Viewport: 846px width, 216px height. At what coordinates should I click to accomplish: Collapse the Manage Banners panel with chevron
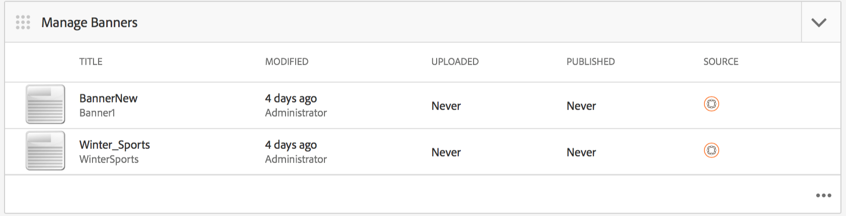coord(819,23)
